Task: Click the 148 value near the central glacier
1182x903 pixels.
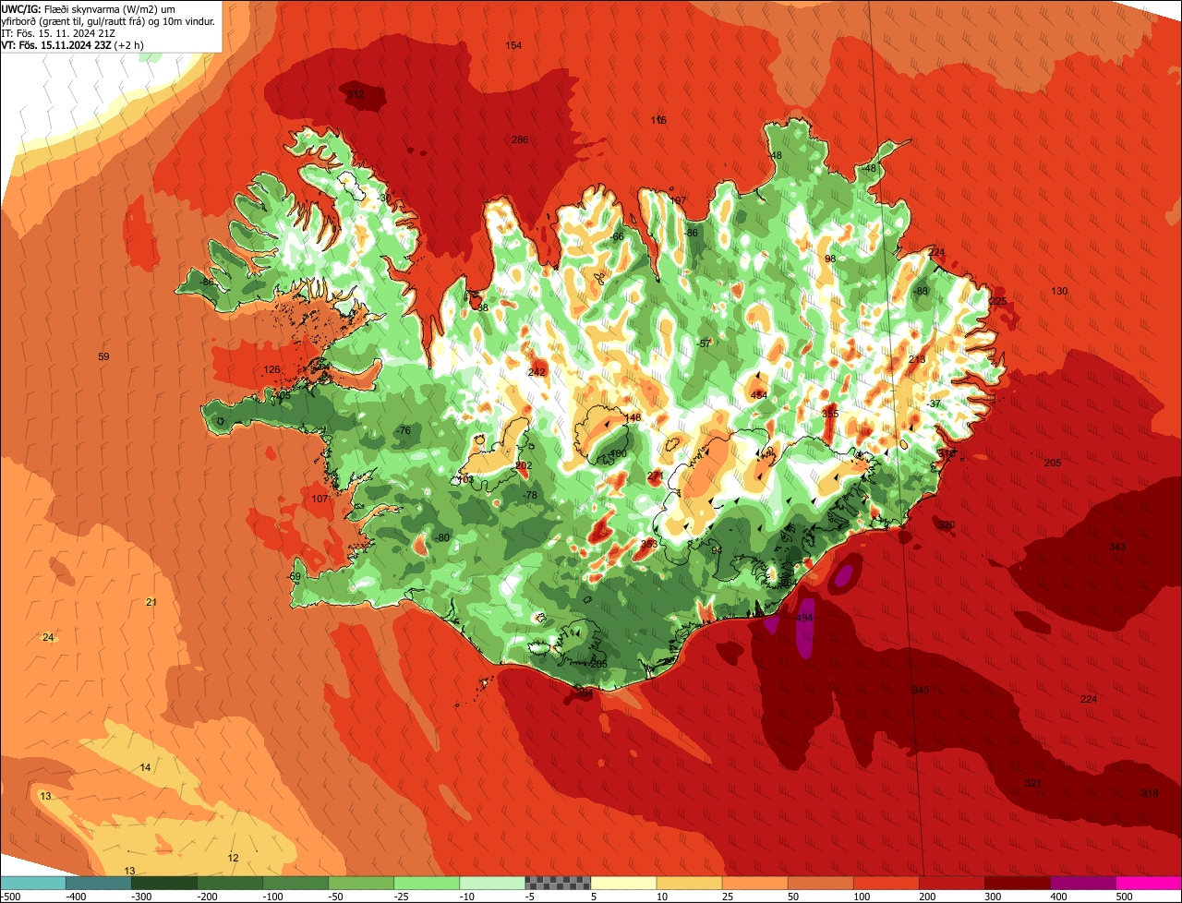Action: pyautogui.click(x=633, y=417)
